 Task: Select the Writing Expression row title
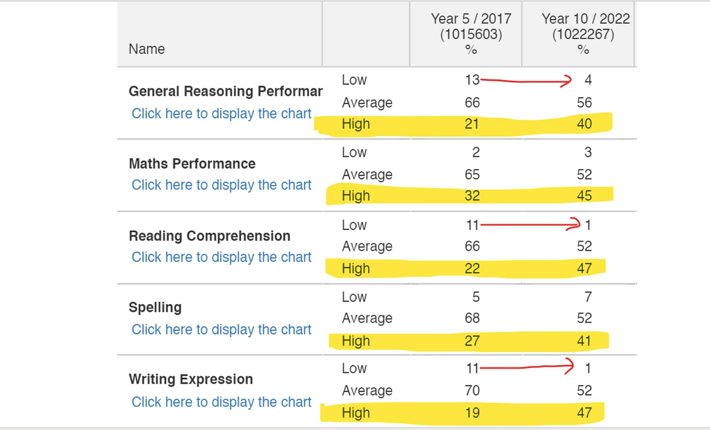[191, 379]
